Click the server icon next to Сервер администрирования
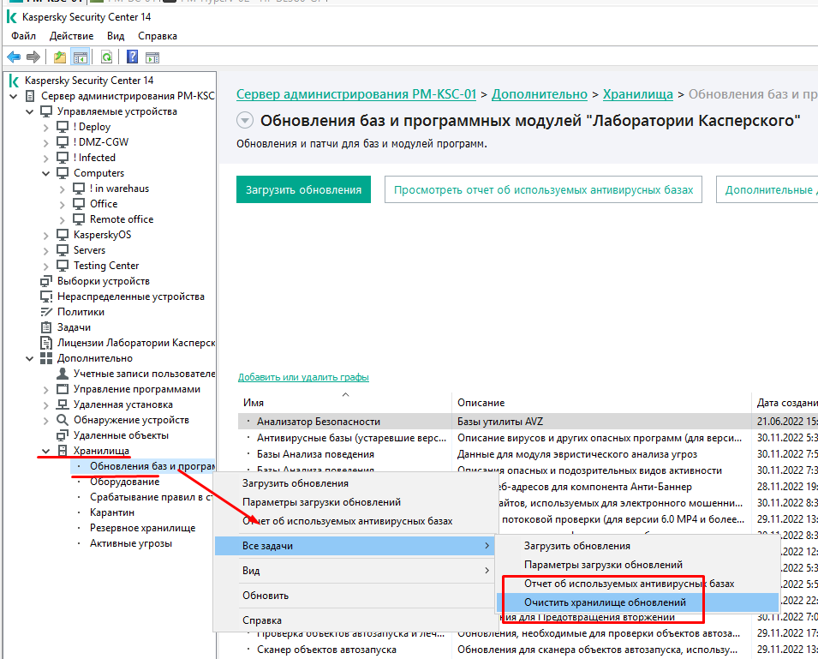The width and height of the screenshot is (818, 659). [x=30, y=96]
